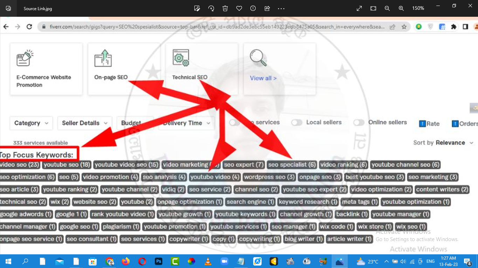Expand the Category filter dropdown
The image size is (478, 268).
(31, 123)
